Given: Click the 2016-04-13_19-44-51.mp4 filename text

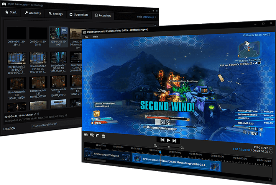Looking at the screenshot, I should 19,116.
